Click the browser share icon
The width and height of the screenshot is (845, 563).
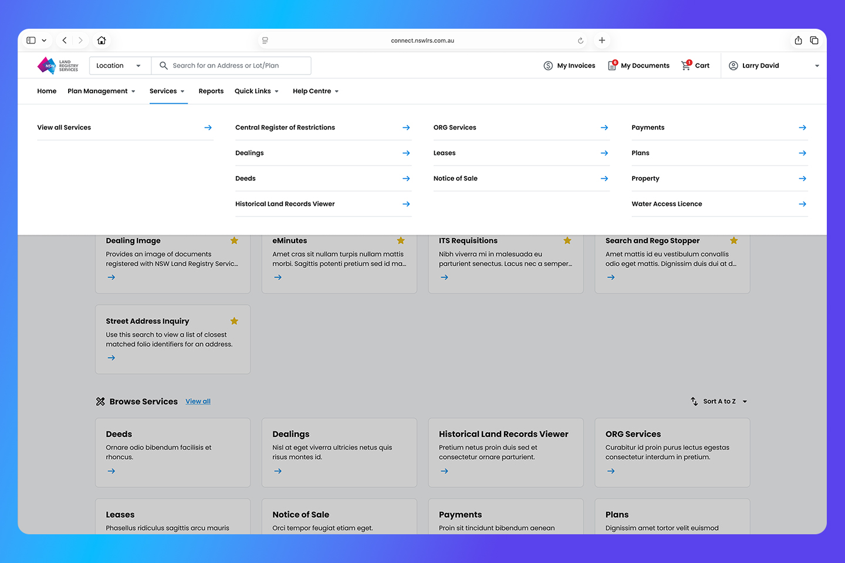coord(798,40)
